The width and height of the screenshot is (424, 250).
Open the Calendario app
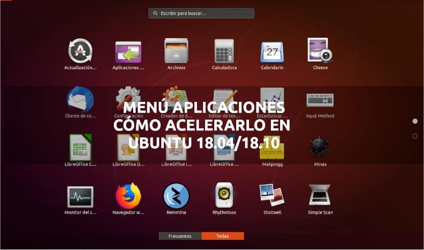coord(272,52)
